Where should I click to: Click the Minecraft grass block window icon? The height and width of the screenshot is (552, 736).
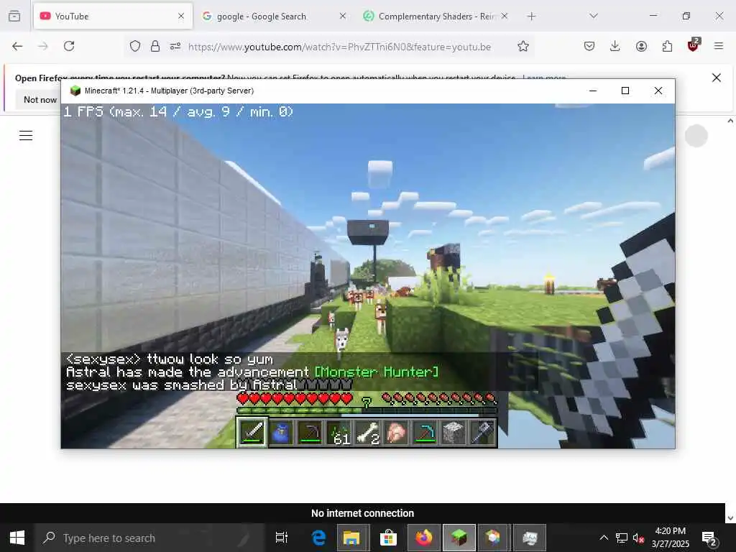75,91
